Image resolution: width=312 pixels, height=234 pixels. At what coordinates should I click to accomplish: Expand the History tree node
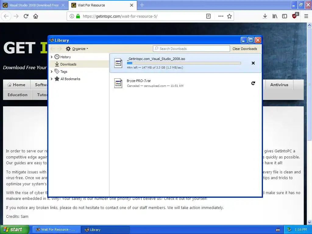tap(51, 57)
